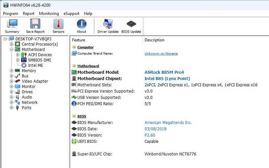Expand the Network node
269x168 pixels.
point(11,102)
